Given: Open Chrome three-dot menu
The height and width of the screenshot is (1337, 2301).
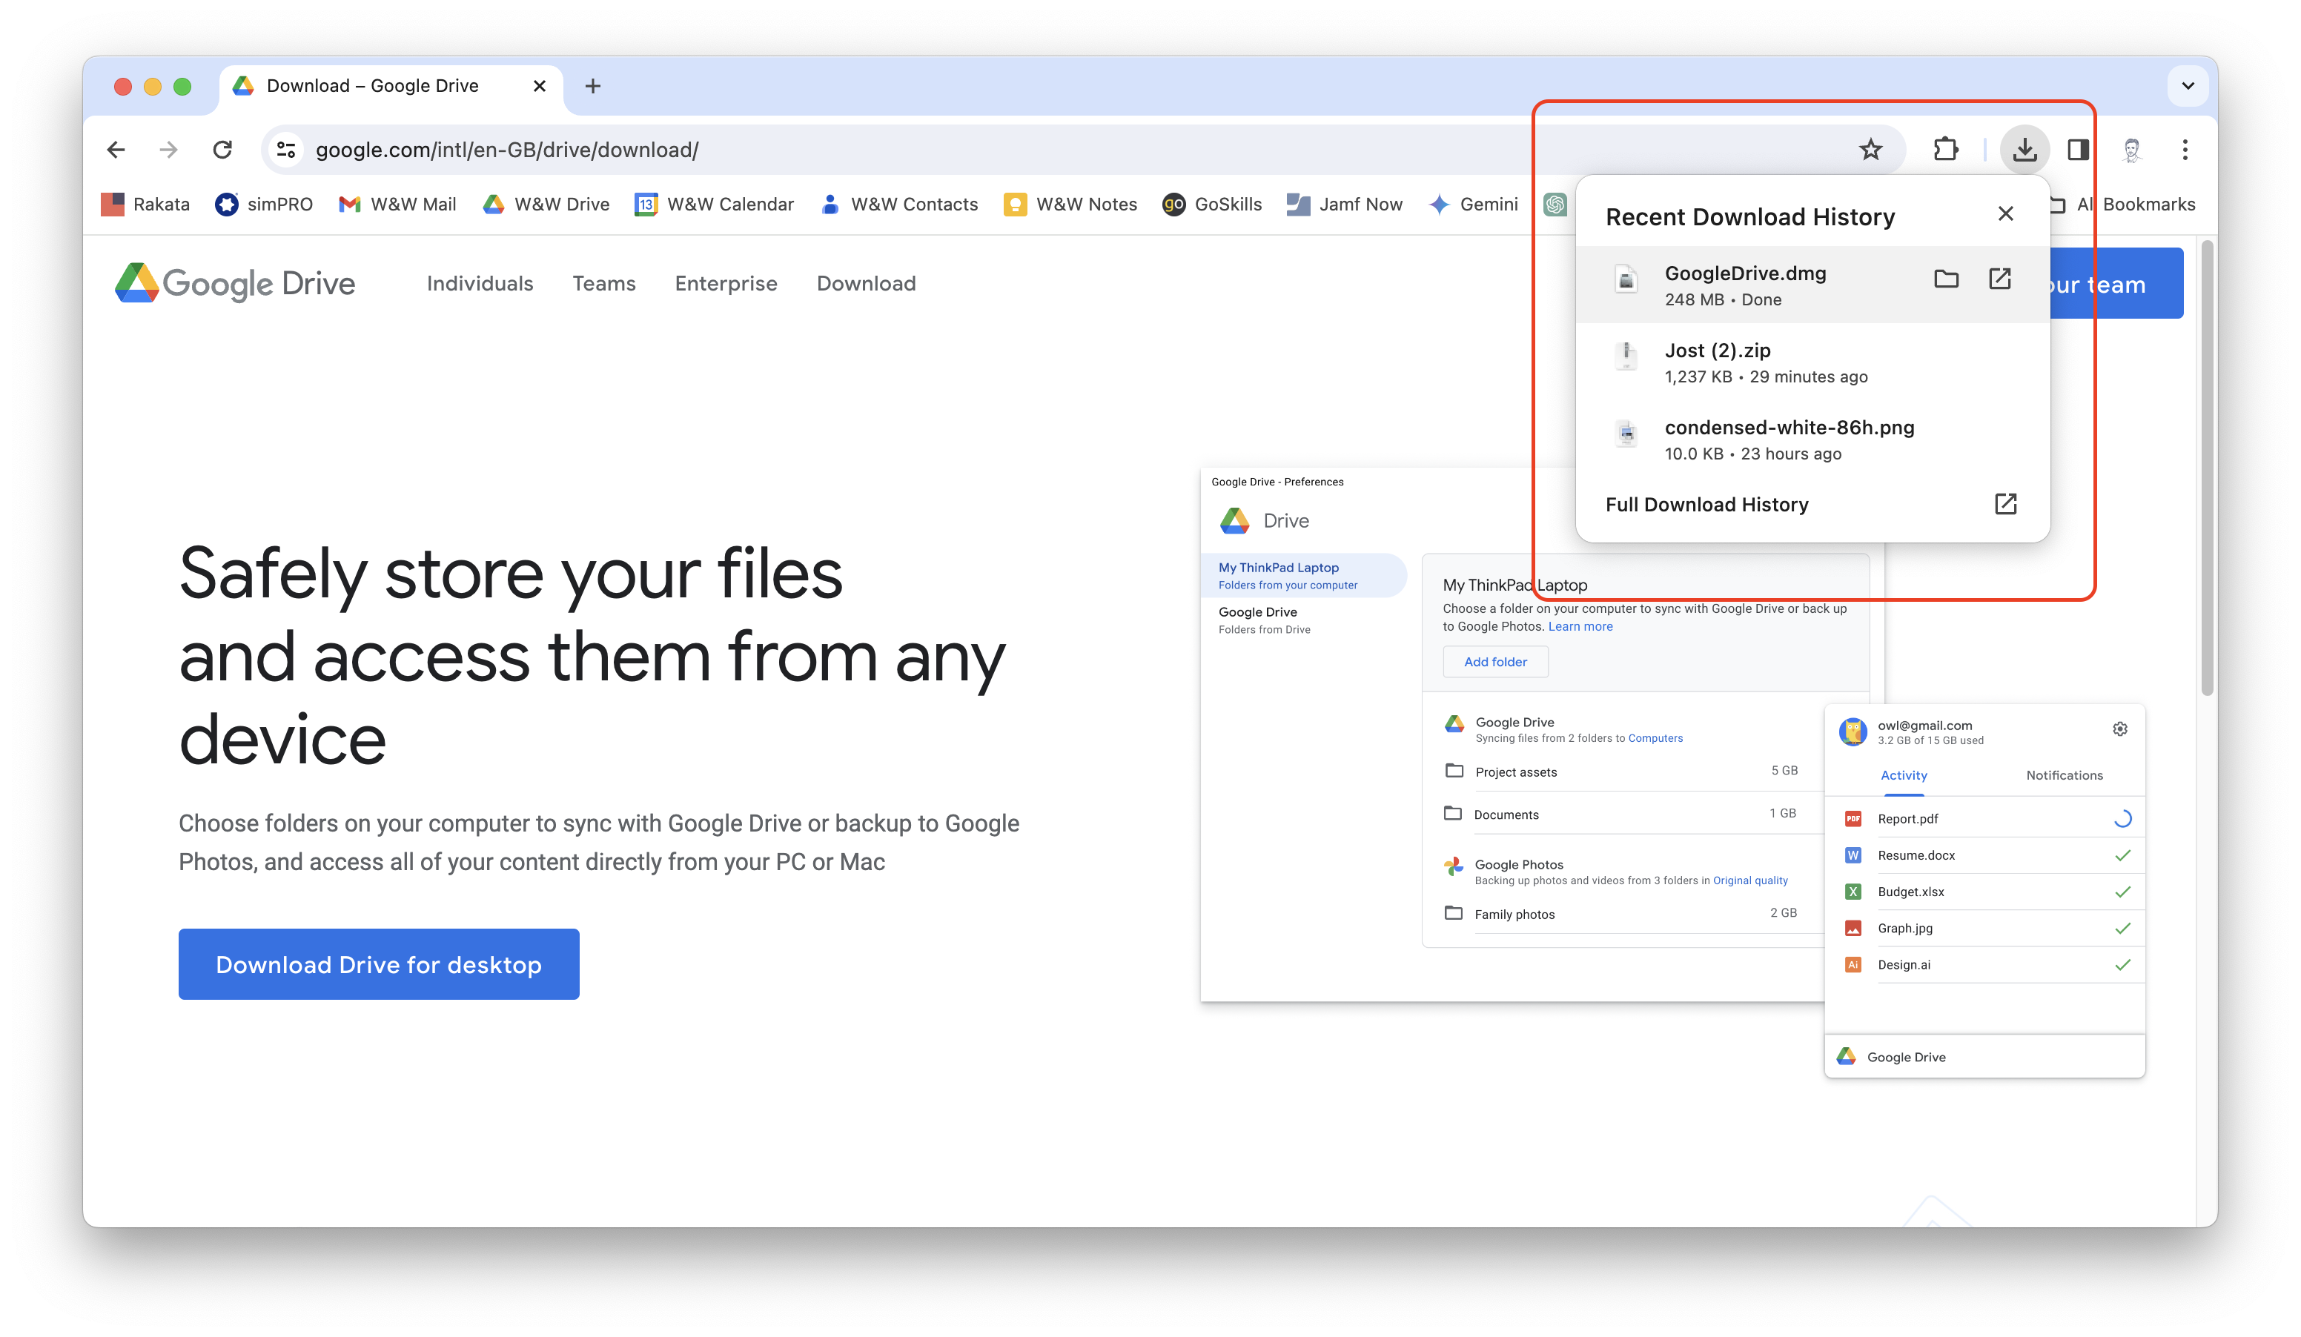Looking at the screenshot, I should point(2185,150).
